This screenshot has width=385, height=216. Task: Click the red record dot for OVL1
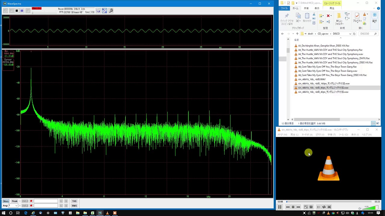[31, 201]
